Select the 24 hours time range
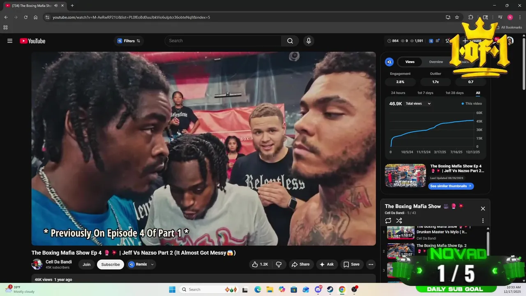 398,93
